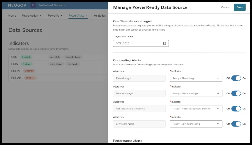Click the Ingest start date field

(141, 43)
